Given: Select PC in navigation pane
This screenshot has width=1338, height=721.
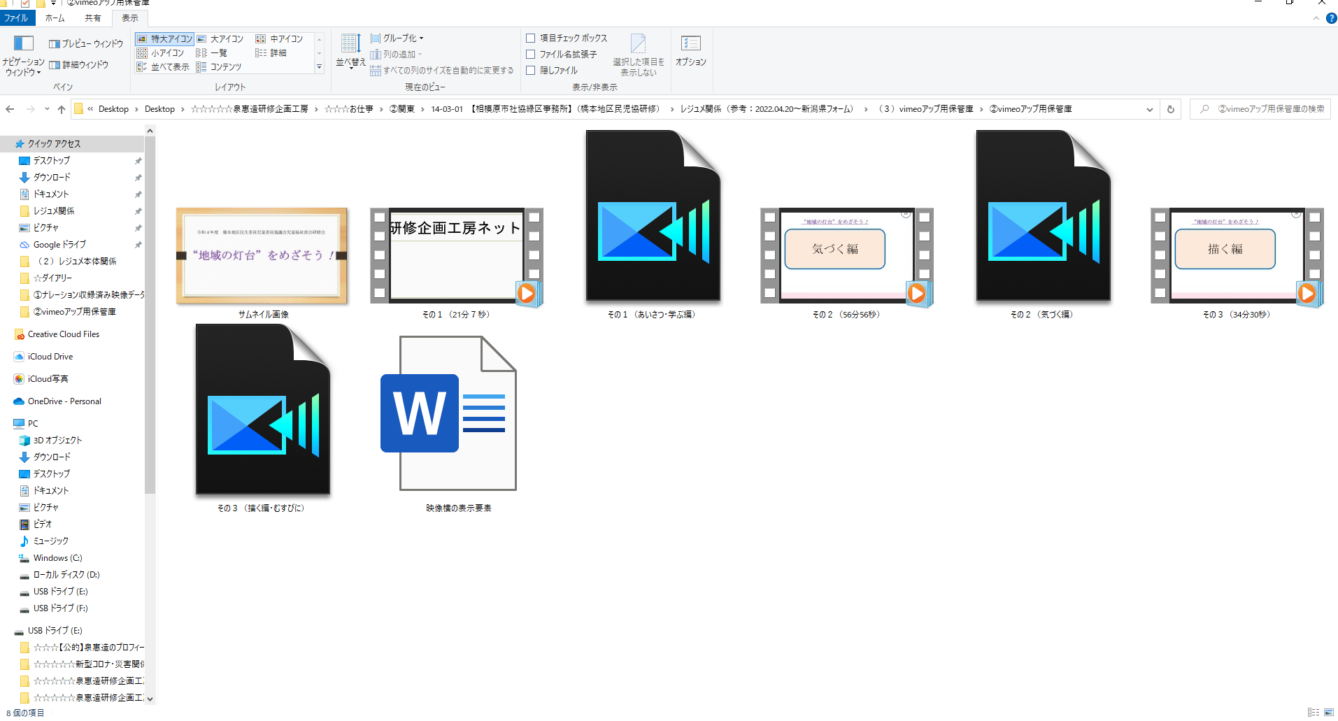Looking at the screenshot, I should 33,424.
